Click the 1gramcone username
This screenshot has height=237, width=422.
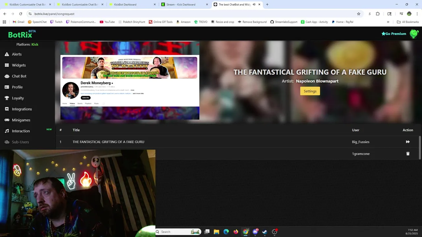click(361, 154)
